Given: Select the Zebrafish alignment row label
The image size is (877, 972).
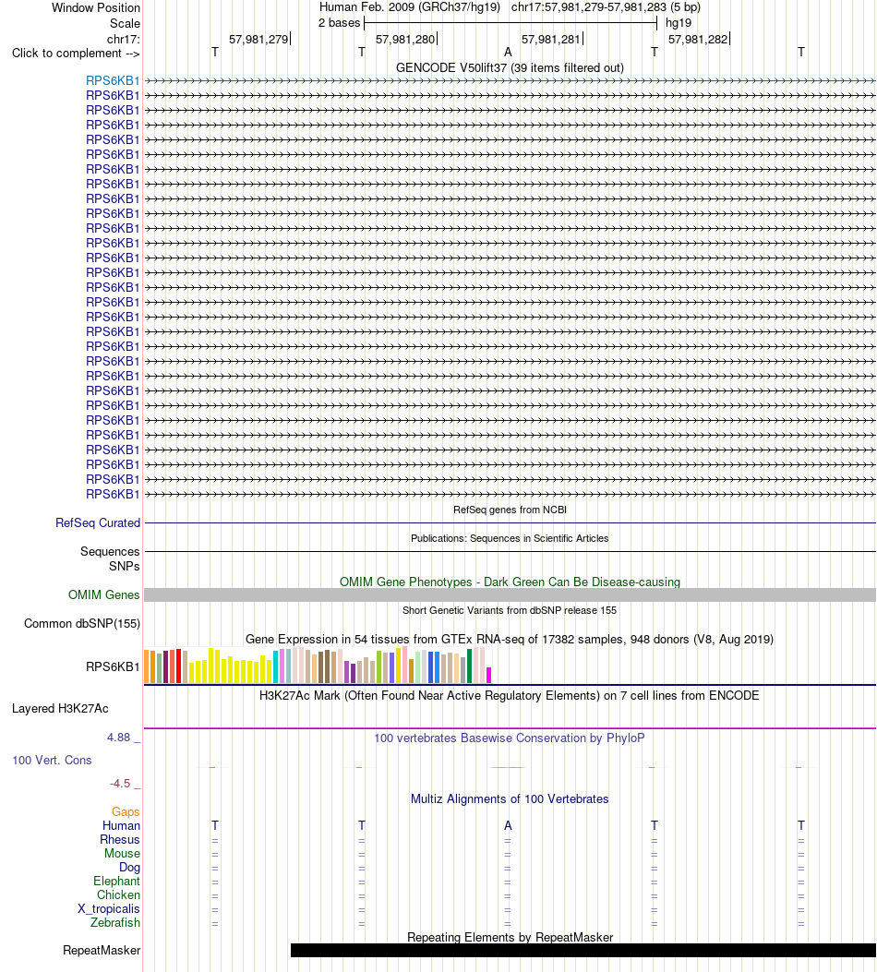Looking at the screenshot, I should coord(115,922).
